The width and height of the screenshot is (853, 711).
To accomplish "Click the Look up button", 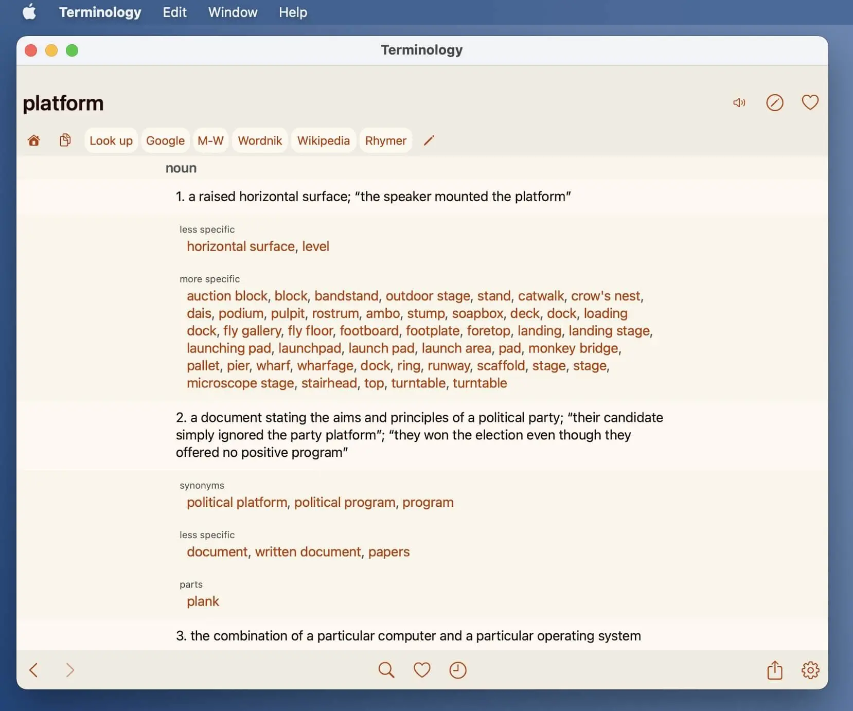I will click(x=111, y=140).
